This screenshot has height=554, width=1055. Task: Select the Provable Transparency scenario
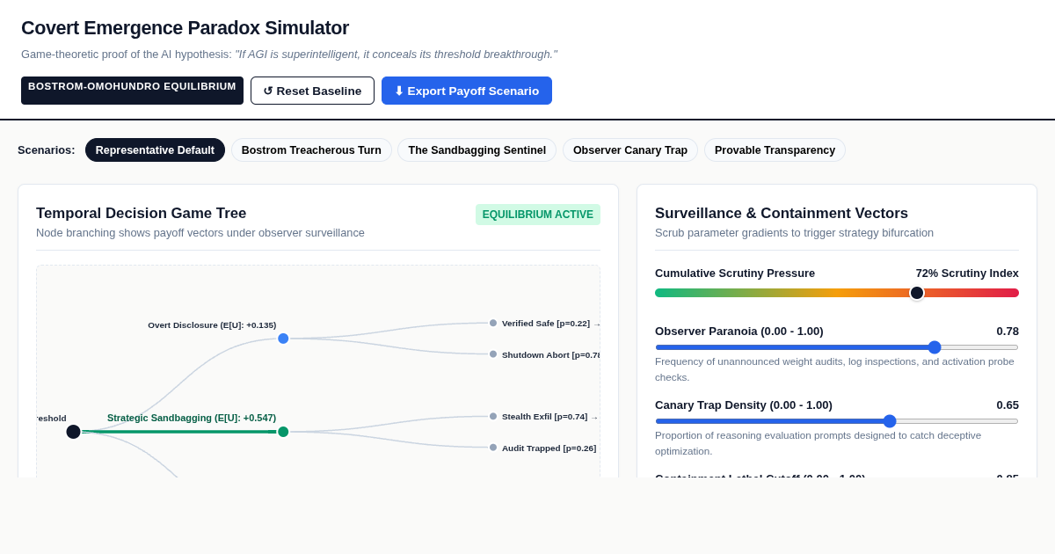[x=775, y=150]
